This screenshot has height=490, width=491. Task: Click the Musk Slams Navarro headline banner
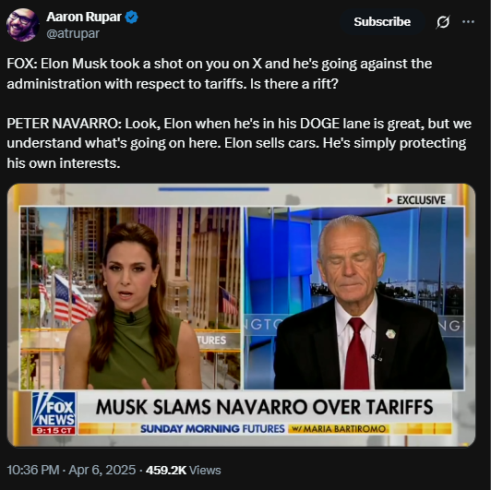[265, 407]
